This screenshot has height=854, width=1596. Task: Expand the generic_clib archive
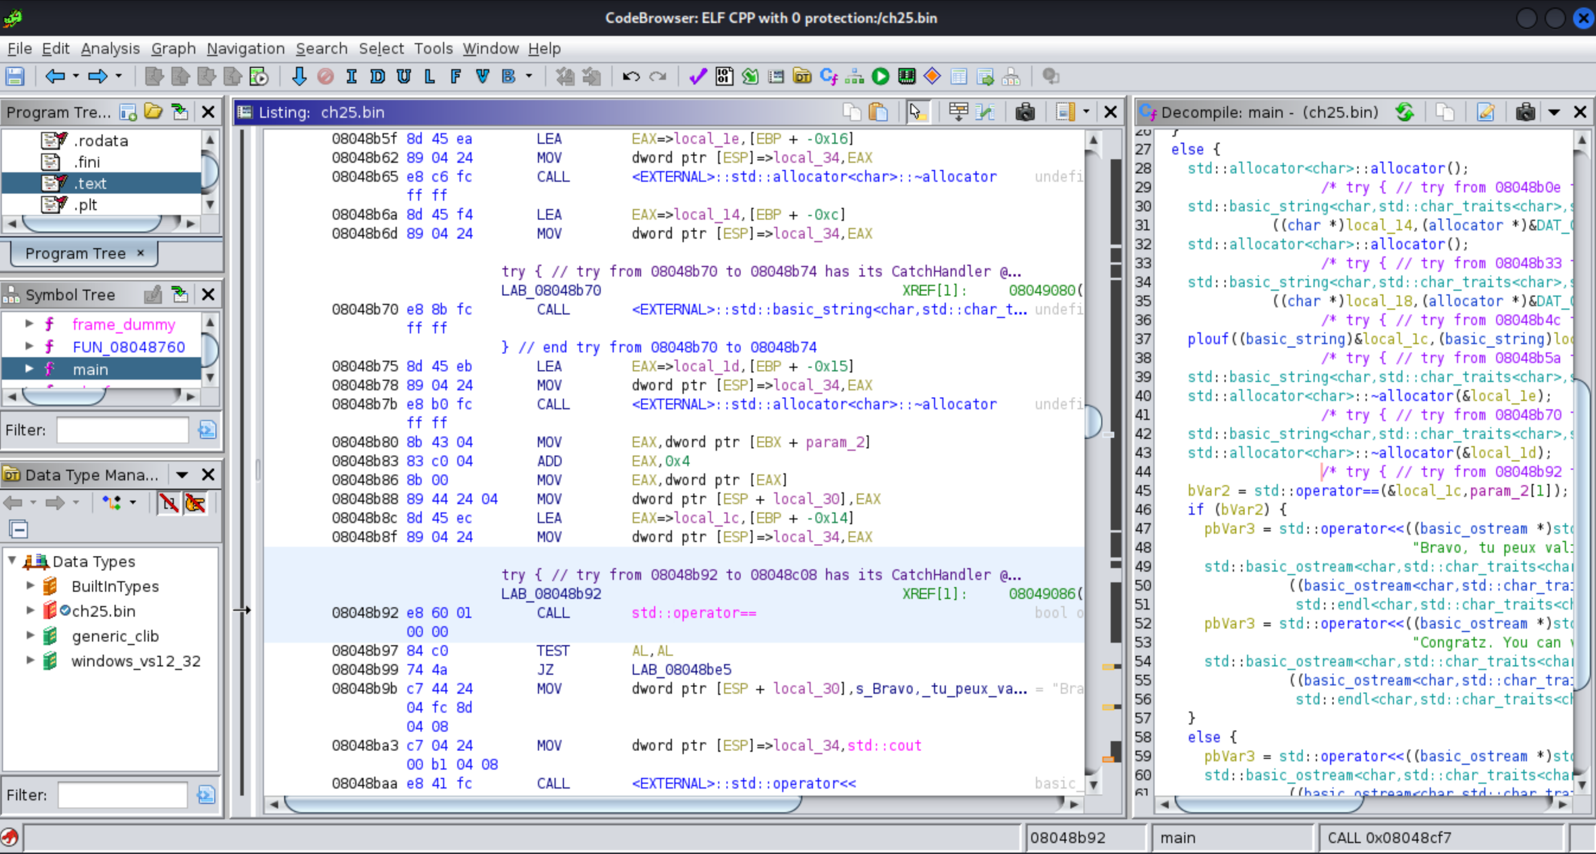30,635
